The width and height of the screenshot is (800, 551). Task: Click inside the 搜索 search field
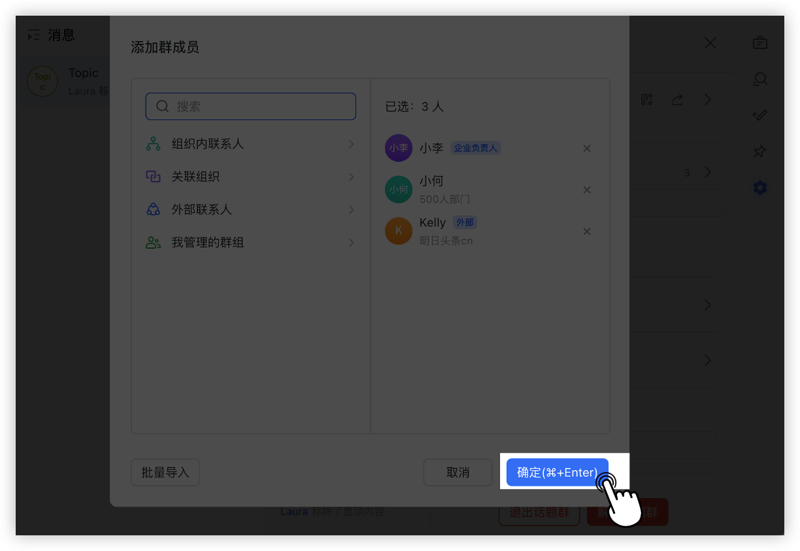tap(250, 106)
